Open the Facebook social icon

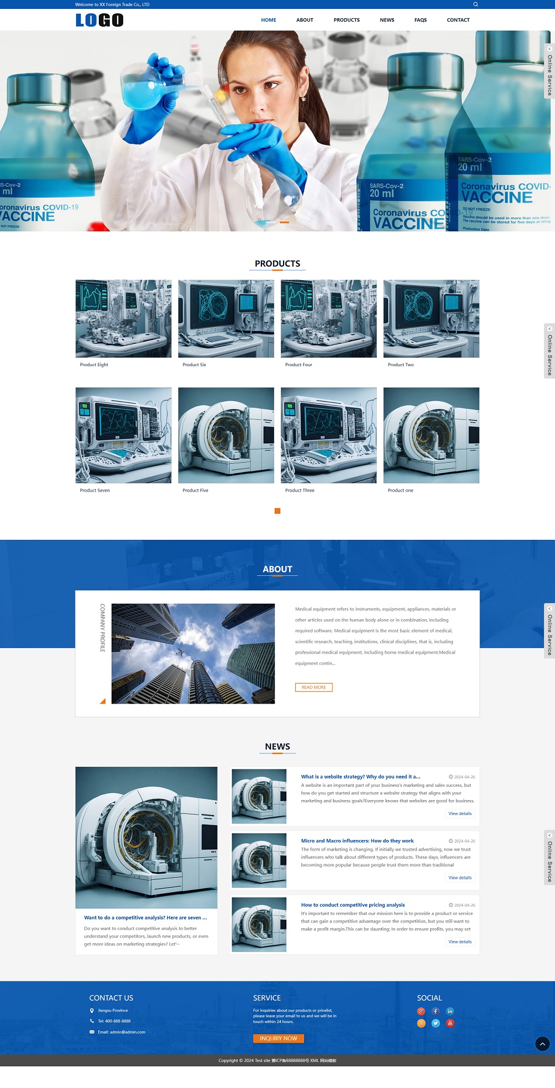(436, 1011)
